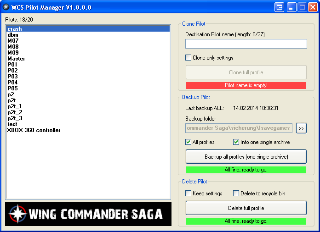Toggle Into one single archive option
320x232 pixels.
(236, 142)
